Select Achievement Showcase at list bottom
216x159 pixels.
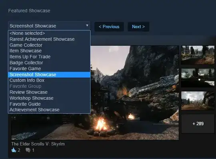[49, 110]
